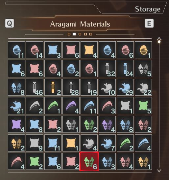Select the gray vial item with quantity 46
This screenshot has height=180, width=169.
(x=35, y=87)
